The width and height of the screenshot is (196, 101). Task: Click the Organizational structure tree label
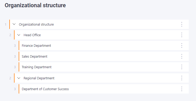[x=36, y=24]
